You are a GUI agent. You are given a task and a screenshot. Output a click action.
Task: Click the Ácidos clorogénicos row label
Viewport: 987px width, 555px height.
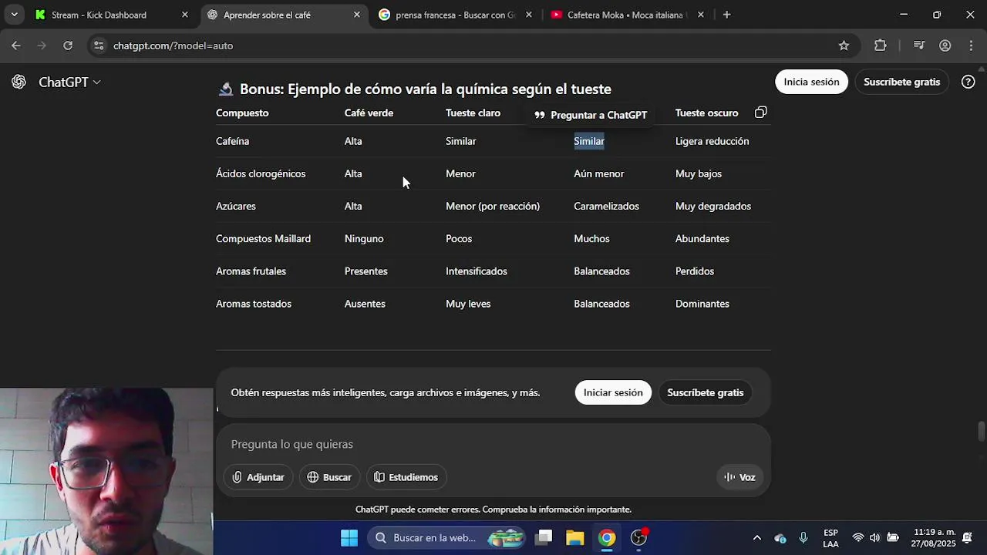click(261, 173)
